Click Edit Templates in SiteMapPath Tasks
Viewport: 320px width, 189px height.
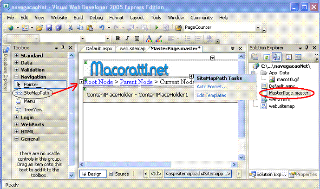point(211,95)
